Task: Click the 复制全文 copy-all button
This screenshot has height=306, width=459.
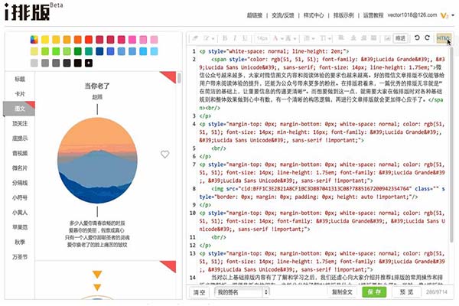Action: (x=342, y=292)
